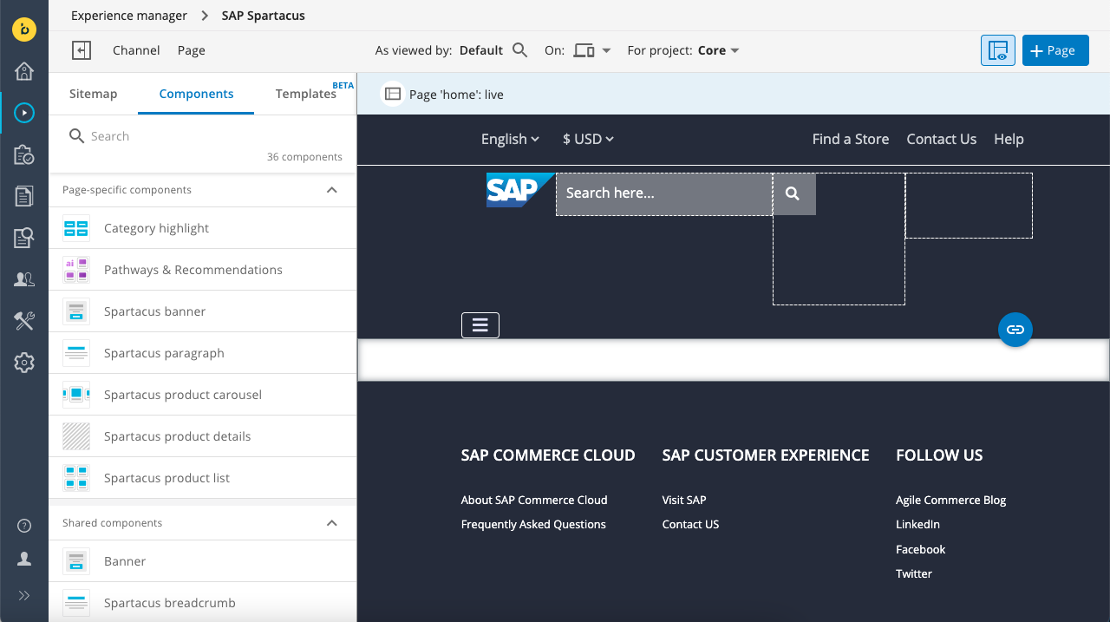Open the Channel menu
The height and width of the screenshot is (622, 1110).
pyautogui.click(x=136, y=50)
